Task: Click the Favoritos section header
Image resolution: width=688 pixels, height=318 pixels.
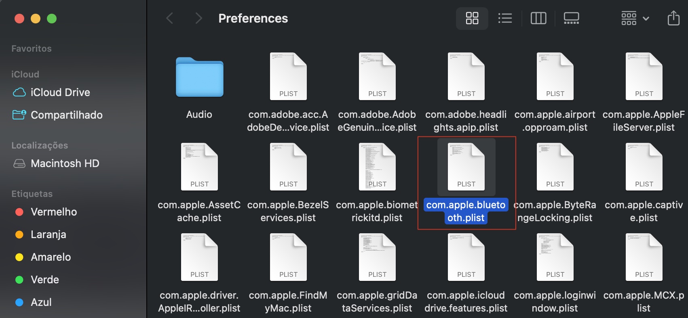Action: [32, 49]
